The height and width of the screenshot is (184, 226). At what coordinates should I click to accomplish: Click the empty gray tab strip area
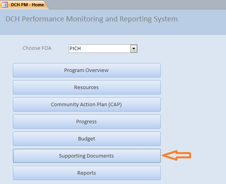click(137, 4)
